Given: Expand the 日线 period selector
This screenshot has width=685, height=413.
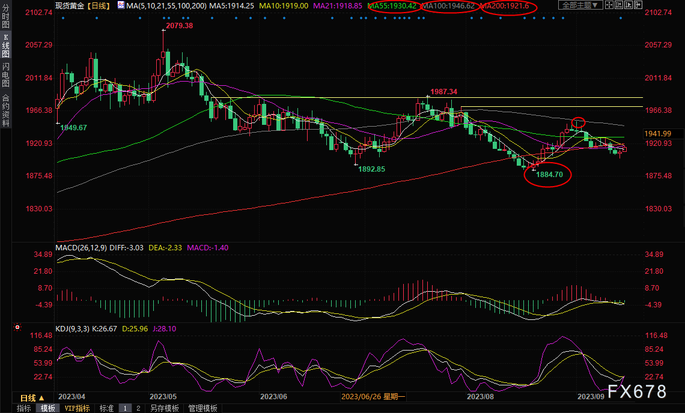Looking at the screenshot, I should [32, 398].
